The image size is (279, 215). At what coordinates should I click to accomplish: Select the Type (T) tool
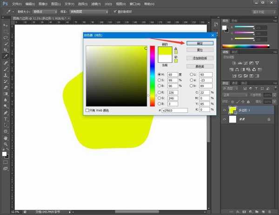click(5, 119)
